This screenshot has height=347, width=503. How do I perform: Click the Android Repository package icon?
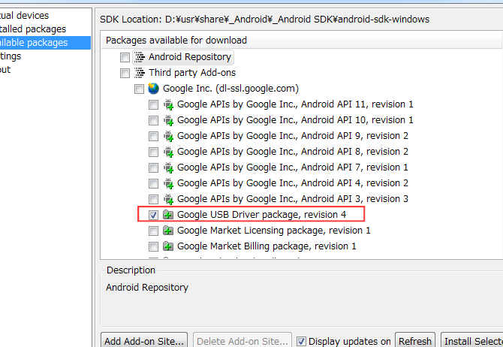coord(139,57)
